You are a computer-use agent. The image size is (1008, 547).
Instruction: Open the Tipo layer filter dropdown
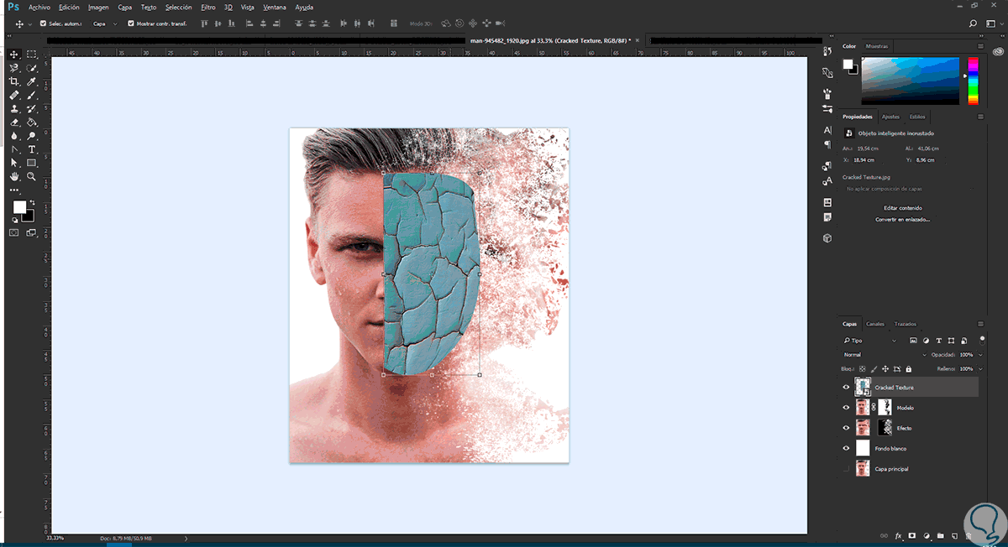[x=869, y=341]
